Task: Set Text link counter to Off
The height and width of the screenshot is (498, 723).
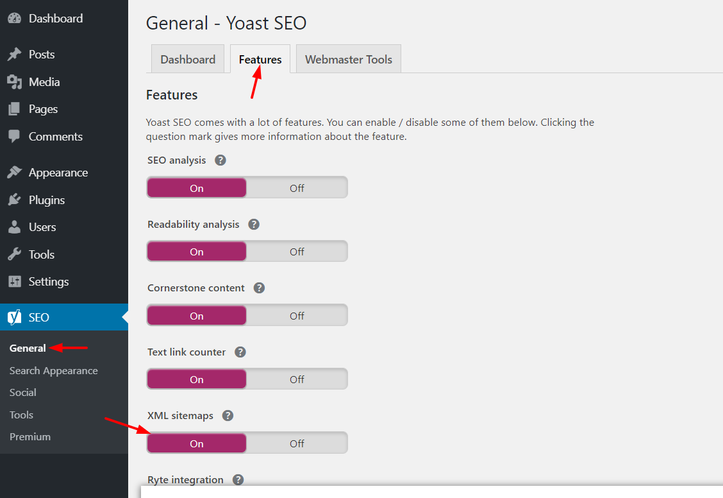Action: pos(297,379)
